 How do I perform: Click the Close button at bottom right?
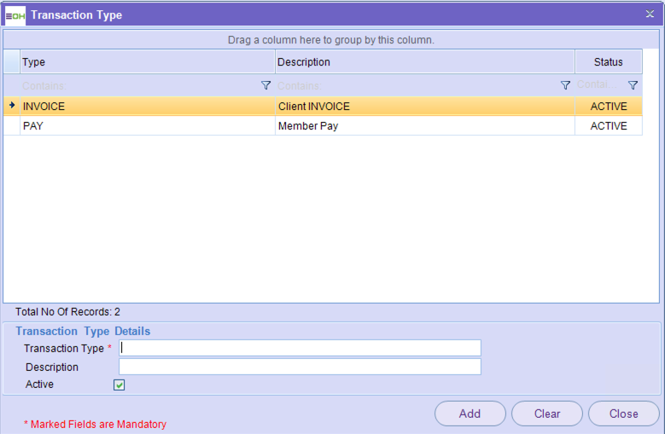tap(623, 414)
